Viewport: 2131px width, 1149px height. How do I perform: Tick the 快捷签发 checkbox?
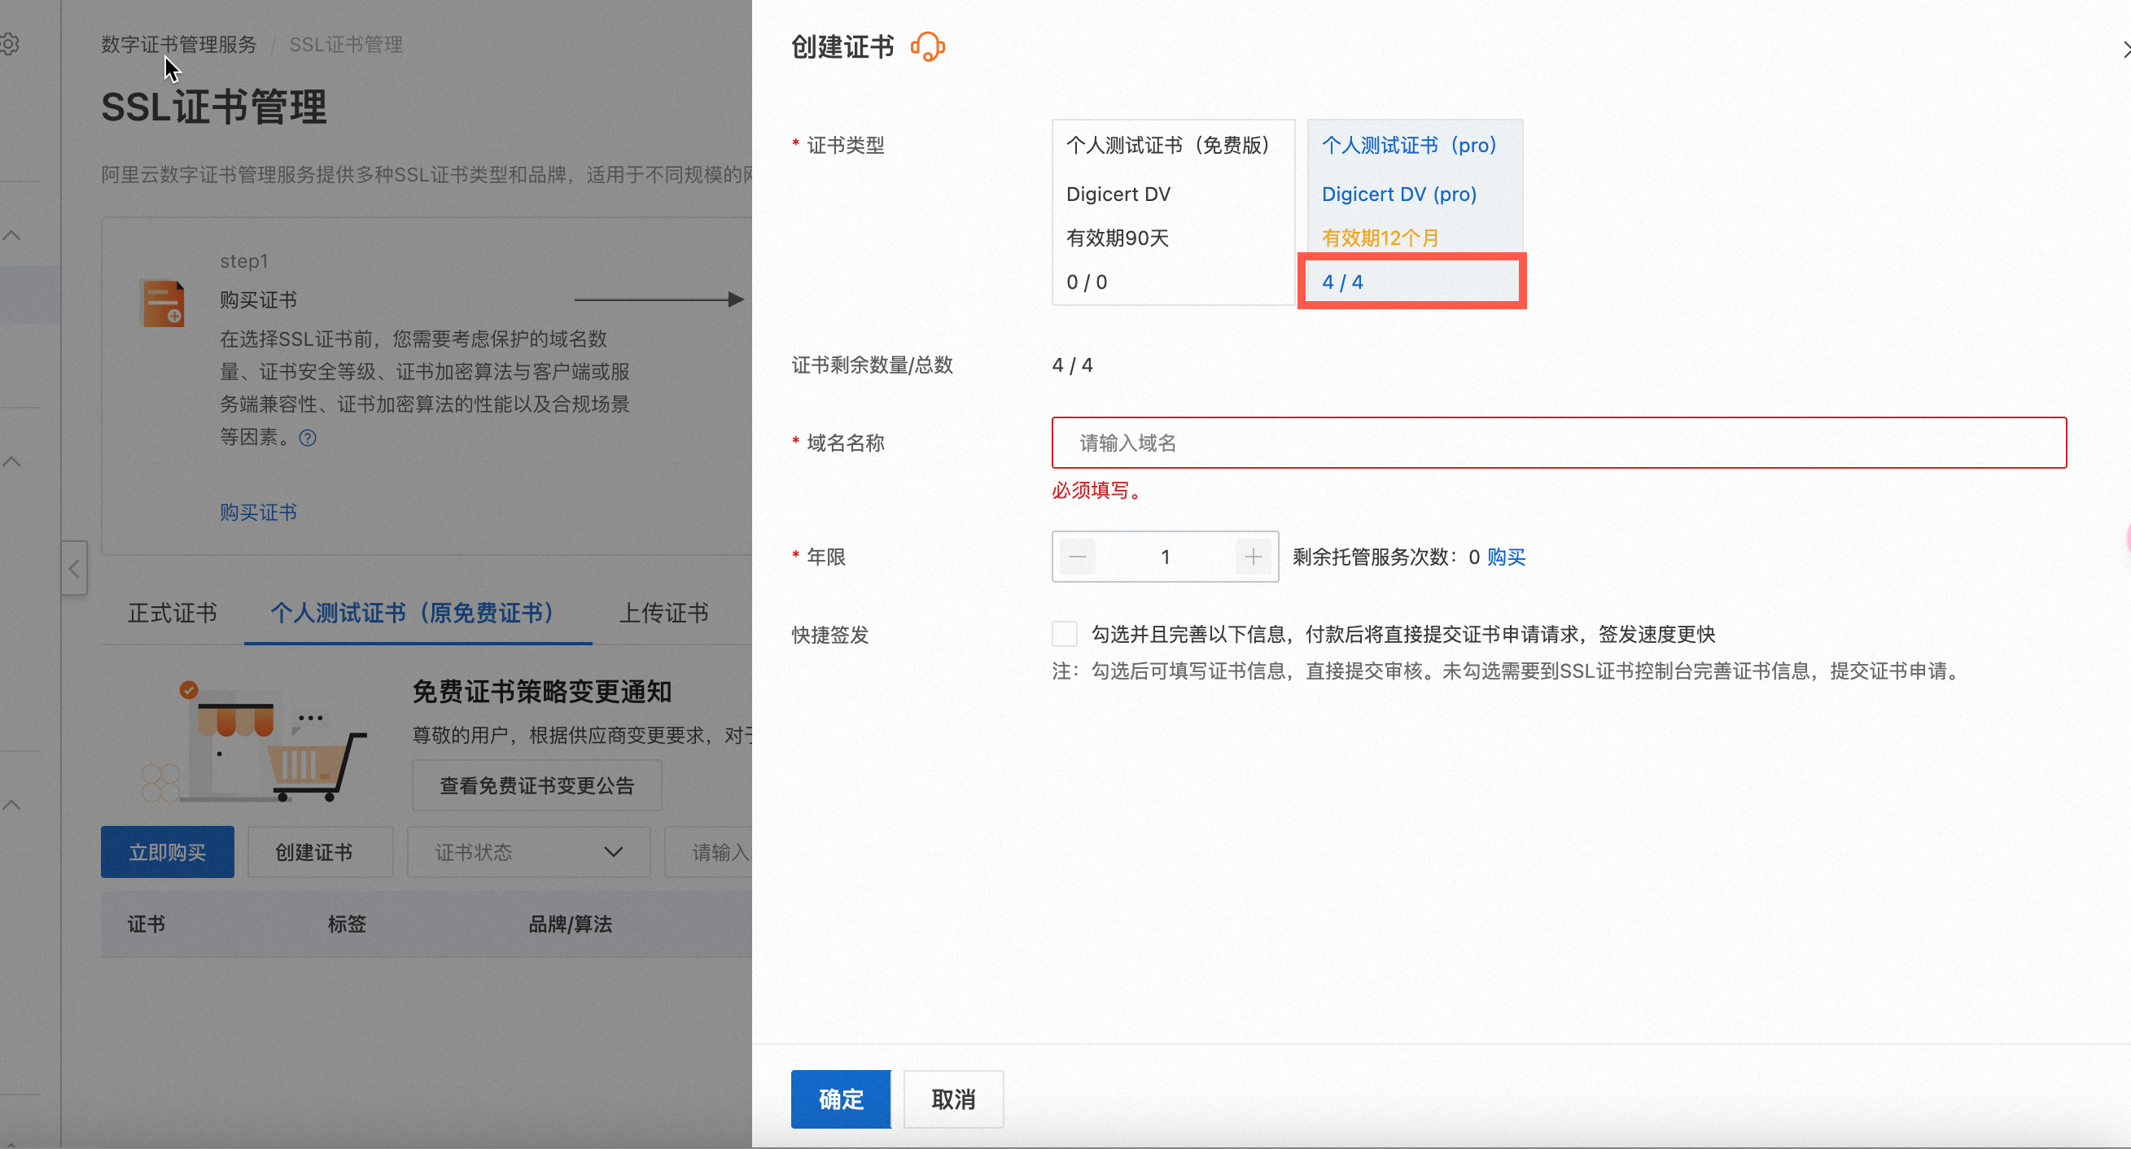(1065, 635)
